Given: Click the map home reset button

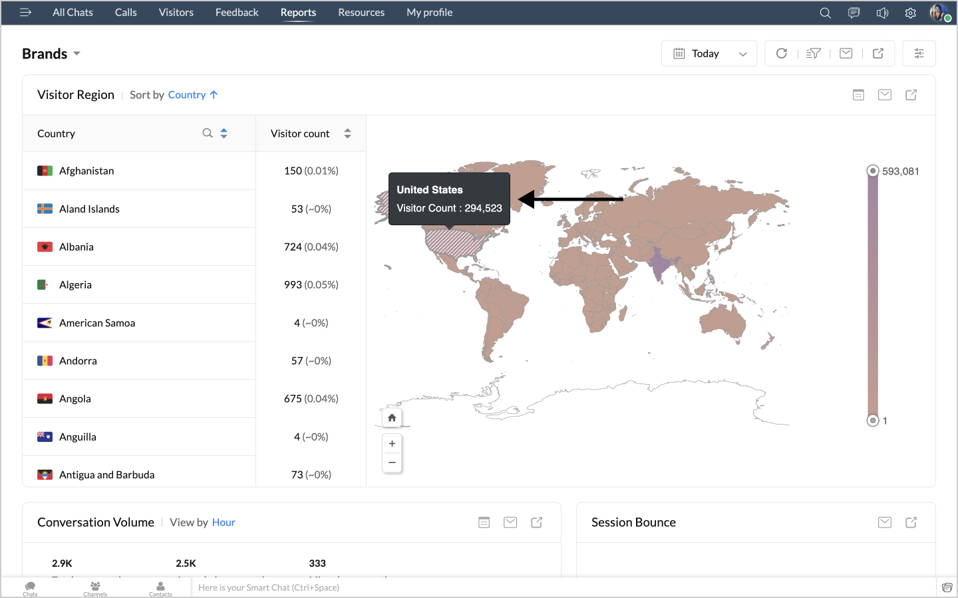Looking at the screenshot, I should [x=392, y=418].
